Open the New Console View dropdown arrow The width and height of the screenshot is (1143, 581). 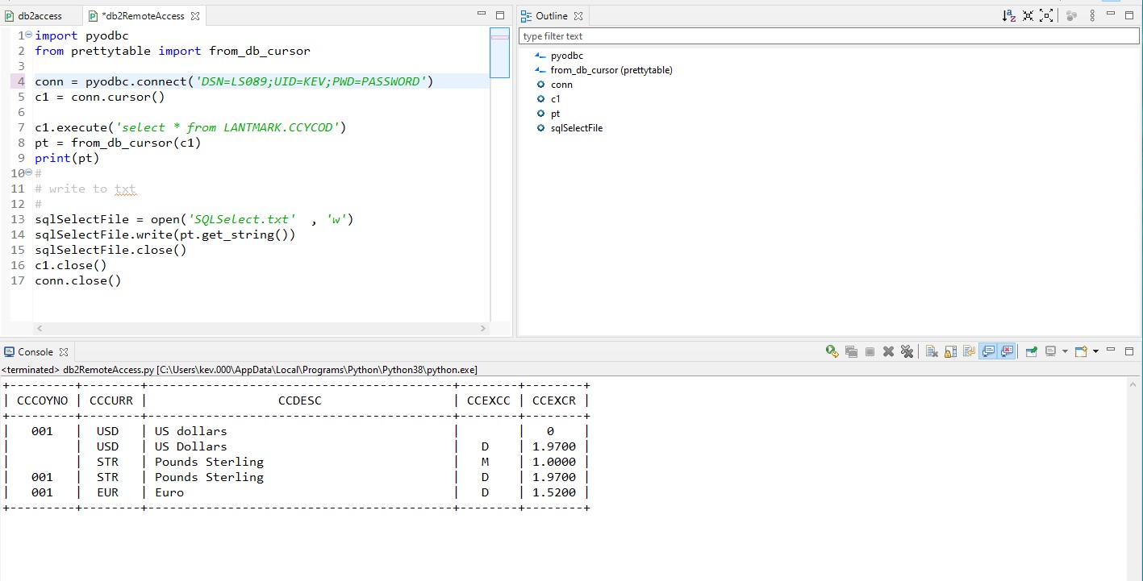point(1095,351)
